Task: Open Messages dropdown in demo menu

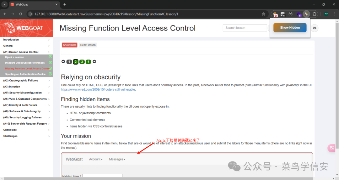Action: tap(117, 159)
